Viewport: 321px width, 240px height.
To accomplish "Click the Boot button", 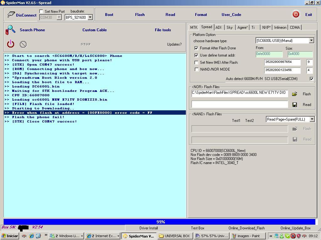I will 109,14.
